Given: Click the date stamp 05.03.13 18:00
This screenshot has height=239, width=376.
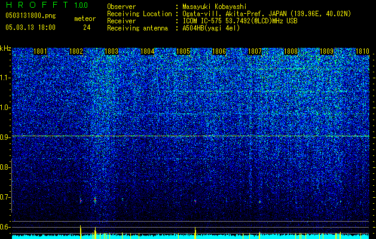Looking at the screenshot, I should point(30,27).
